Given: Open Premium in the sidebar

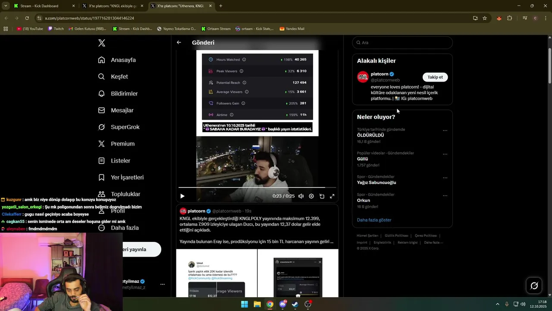Looking at the screenshot, I should click(116, 144).
